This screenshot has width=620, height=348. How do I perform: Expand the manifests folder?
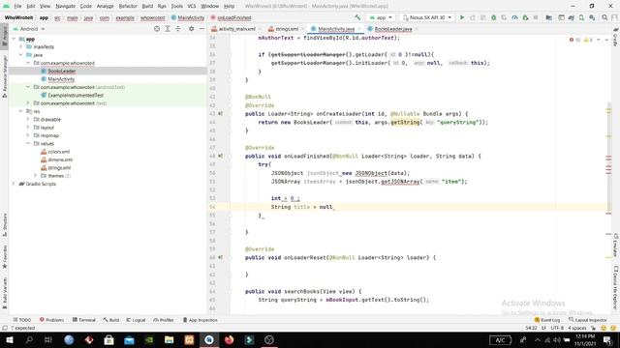[21, 46]
